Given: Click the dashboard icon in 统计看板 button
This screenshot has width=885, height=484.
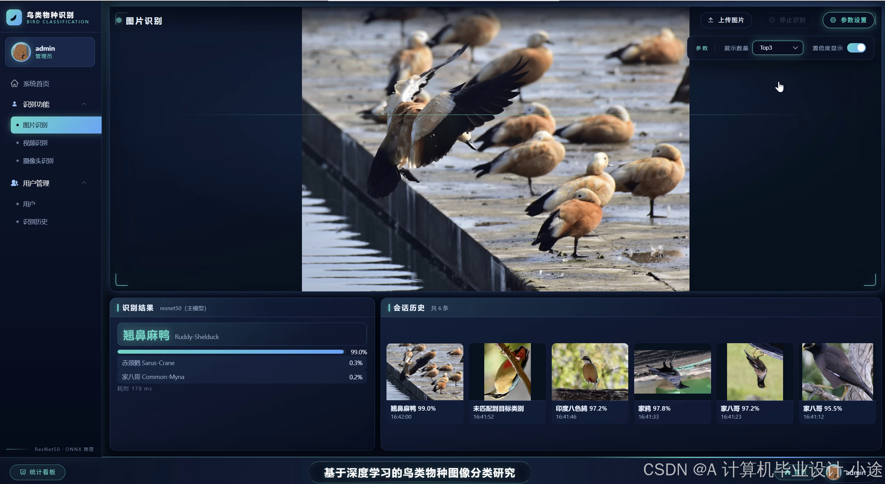Looking at the screenshot, I should pyautogui.click(x=23, y=472).
